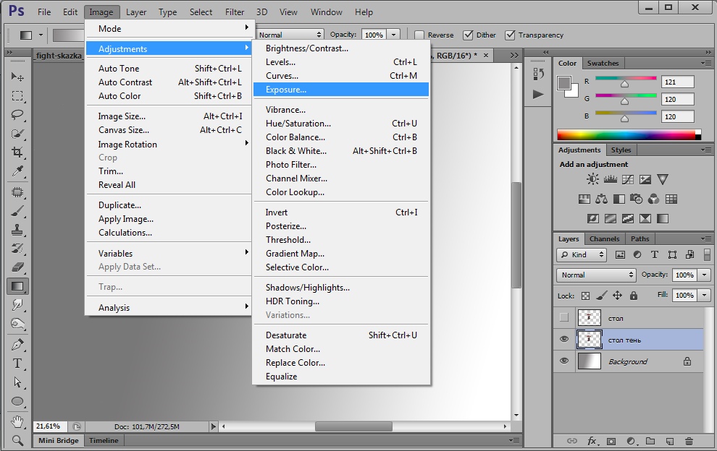Open the layer style fx menu
Viewport: 717px width, 451px height.
(592, 441)
